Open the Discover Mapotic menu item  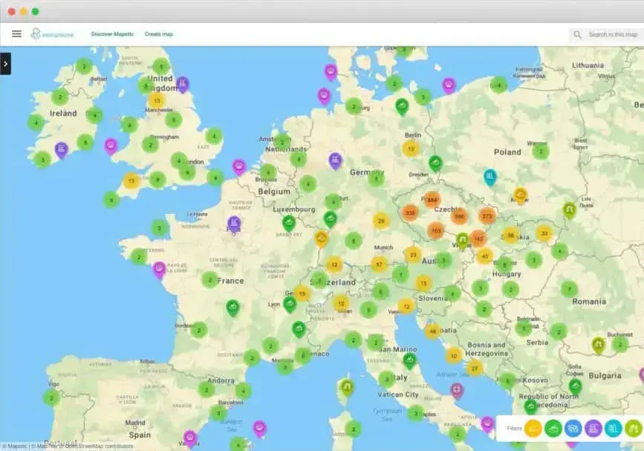[112, 34]
